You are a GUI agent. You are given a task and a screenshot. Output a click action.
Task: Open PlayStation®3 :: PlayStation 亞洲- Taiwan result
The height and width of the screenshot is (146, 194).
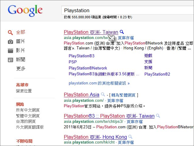click(109, 116)
